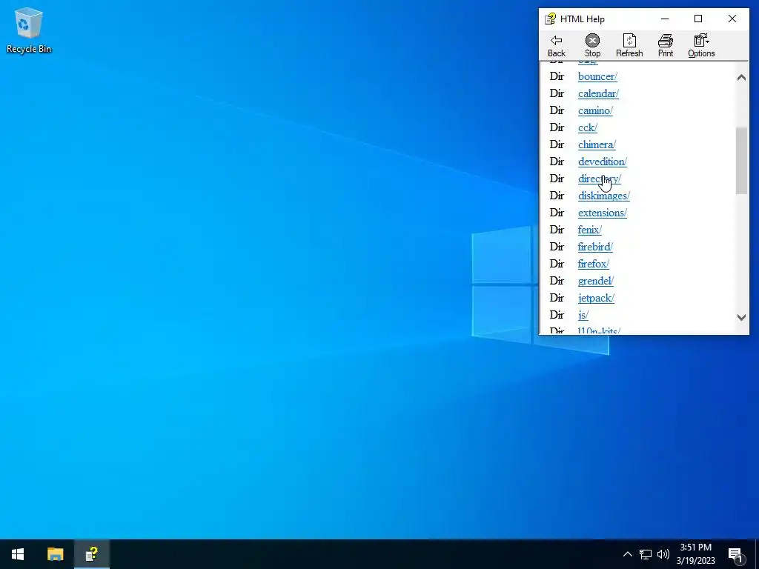The width and height of the screenshot is (759, 569).
Task: Open the calendar/ directory link
Action: pos(598,93)
